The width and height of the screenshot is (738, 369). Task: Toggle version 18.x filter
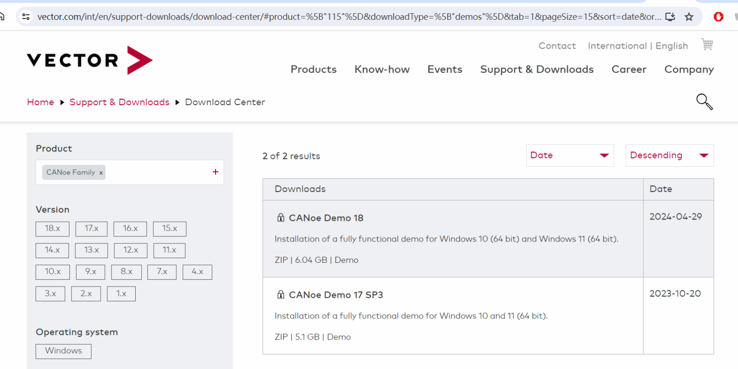click(x=52, y=229)
